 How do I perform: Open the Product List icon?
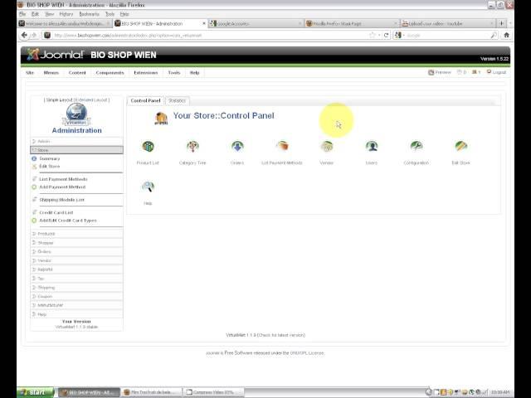coord(148,146)
